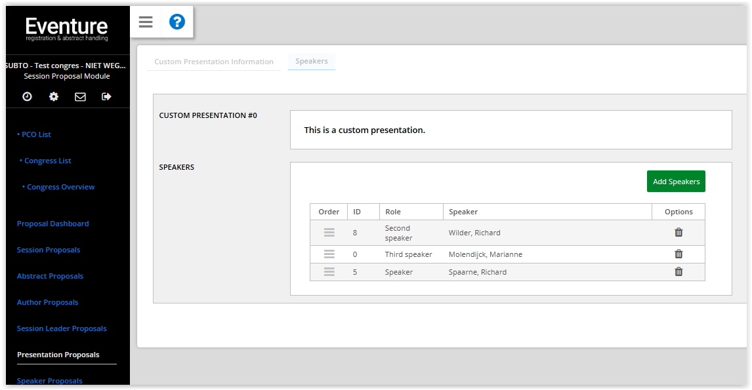Click the clock history icon in the sidebar
Image resolution: width=752 pixels, height=390 pixels.
[x=28, y=96]
